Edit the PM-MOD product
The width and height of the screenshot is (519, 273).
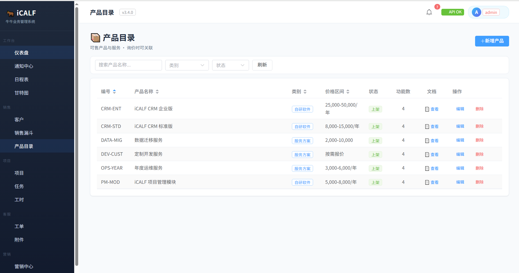460,182
